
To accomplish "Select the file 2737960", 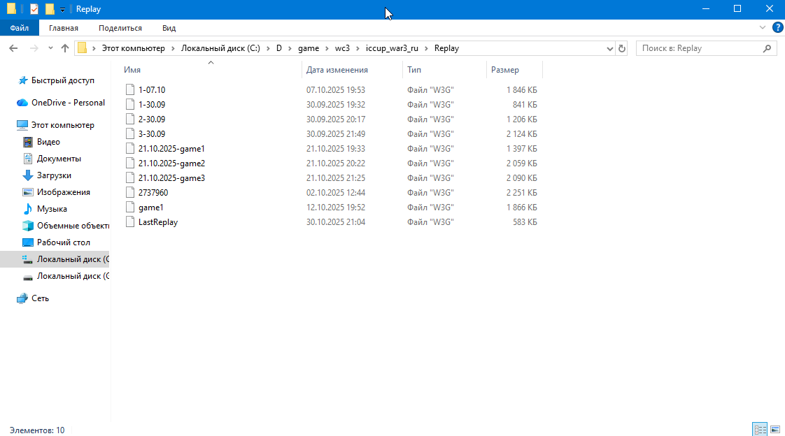I will (153, 193).
